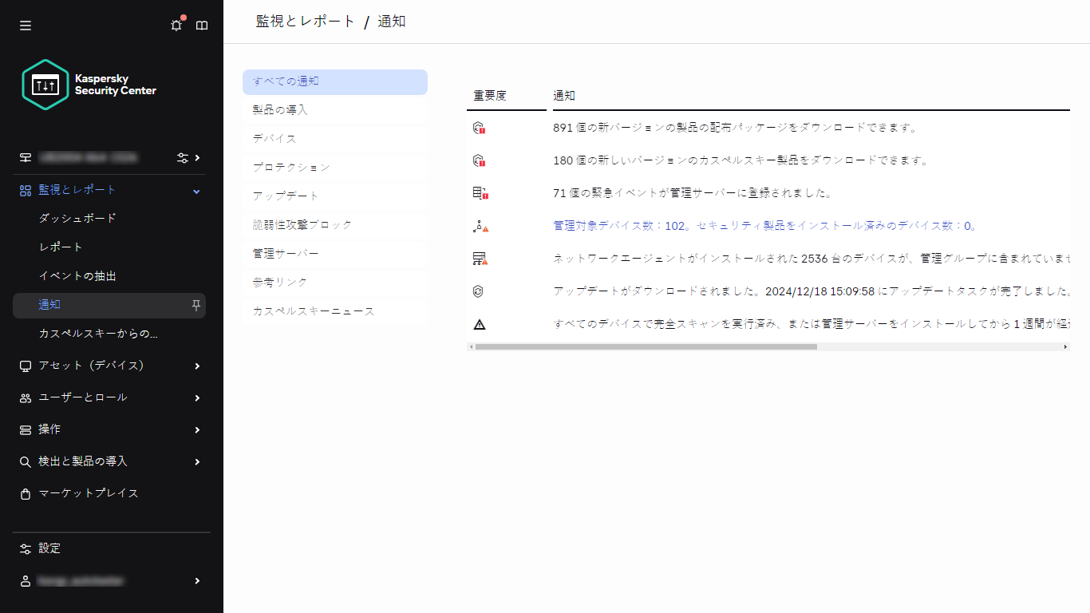Unpin the 通知 page using the pin icon

click(x=195, y=305)
